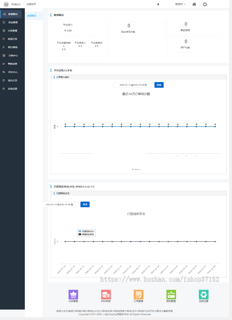232x320 pixels.
Task: Open order statistics date range picker
Action: click(x=133, y=85)
